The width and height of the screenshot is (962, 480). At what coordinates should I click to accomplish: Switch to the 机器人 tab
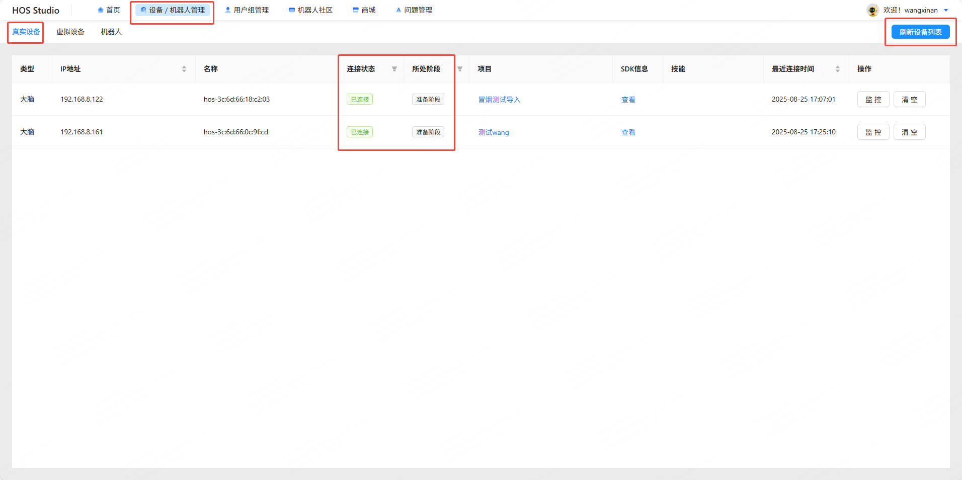click(x=111, y=32)
